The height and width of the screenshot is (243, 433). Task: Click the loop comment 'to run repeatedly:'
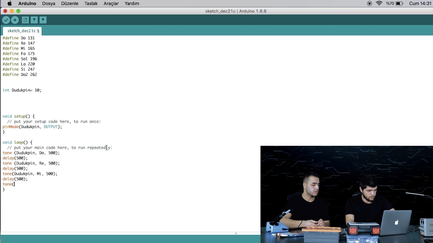click(x=92, y=148)
